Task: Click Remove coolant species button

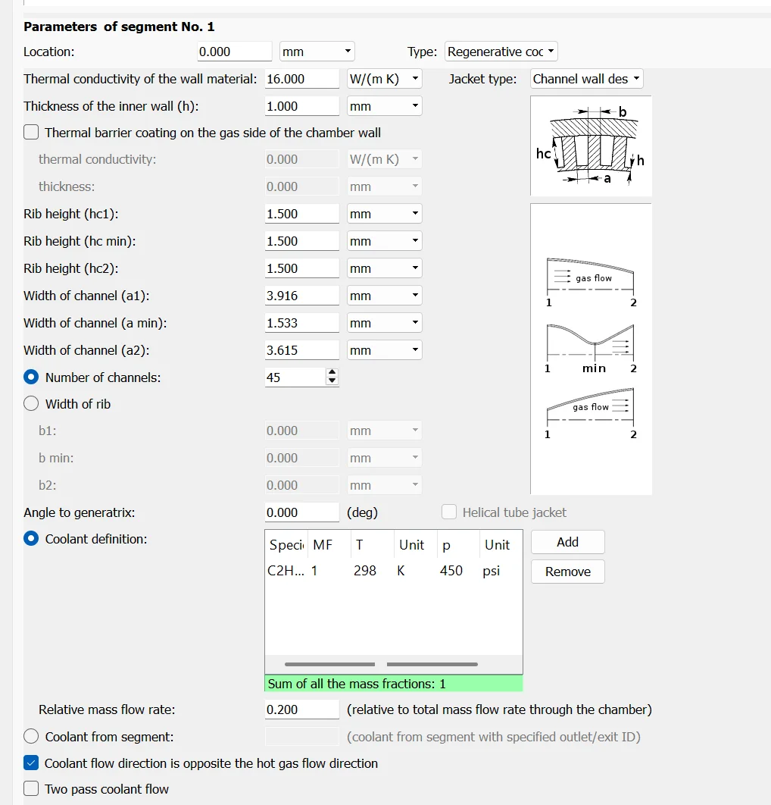Action: point(567,572)
